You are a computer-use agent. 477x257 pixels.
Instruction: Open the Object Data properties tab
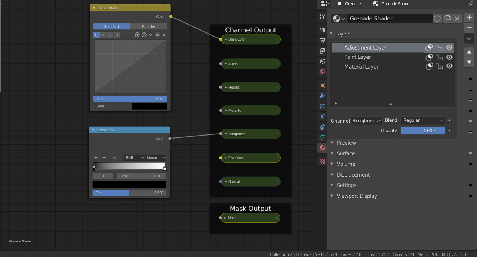[x=322, y=137]
